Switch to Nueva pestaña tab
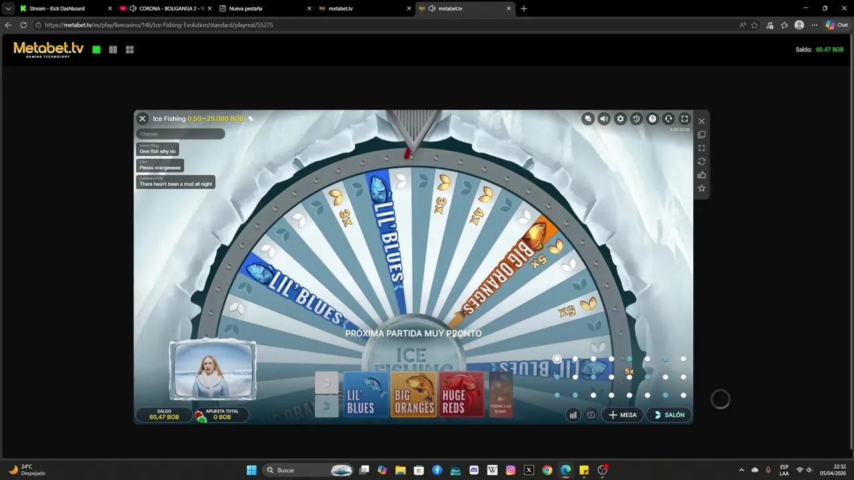 coord(265,9)
